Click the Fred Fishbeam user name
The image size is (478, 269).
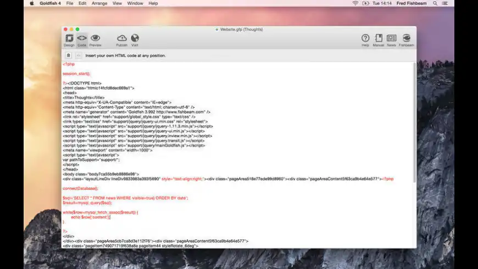click(x=411, y=3)
